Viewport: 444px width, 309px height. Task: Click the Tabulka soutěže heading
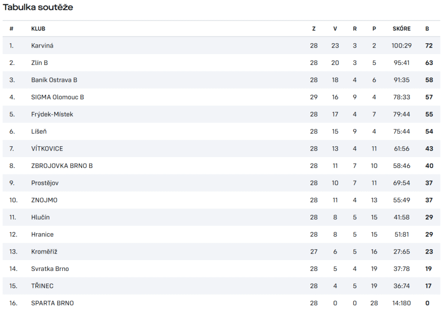(38, 7)
